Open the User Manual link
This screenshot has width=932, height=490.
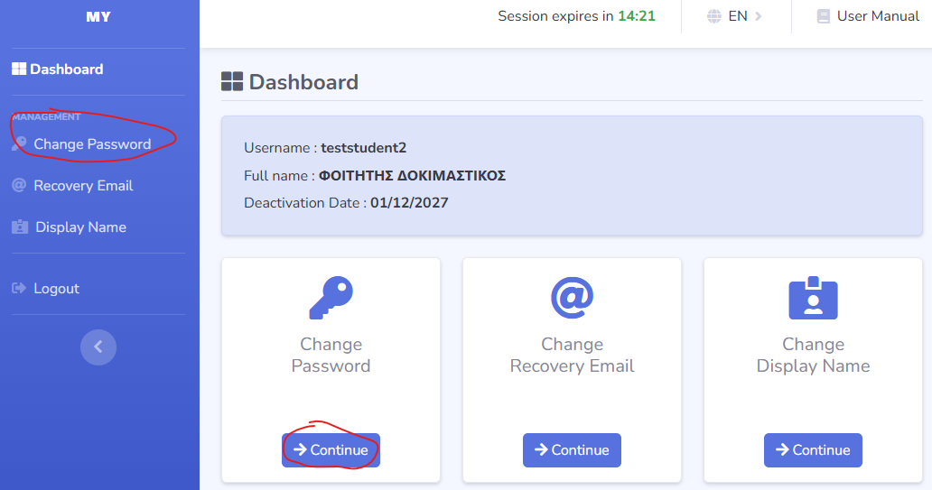click(877, 16)
